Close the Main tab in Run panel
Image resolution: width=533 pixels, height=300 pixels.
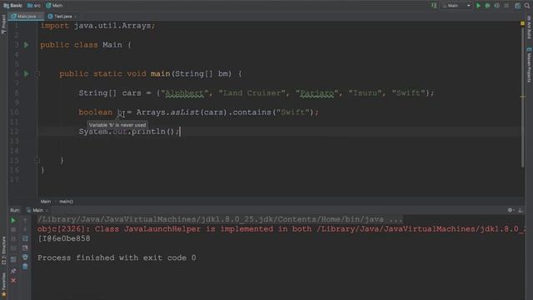(x=47, y=210)
